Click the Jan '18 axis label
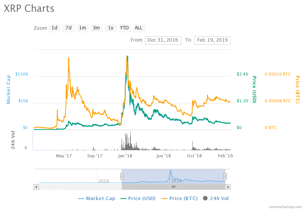The image size is (306, 210). click(x=125, y=156)
